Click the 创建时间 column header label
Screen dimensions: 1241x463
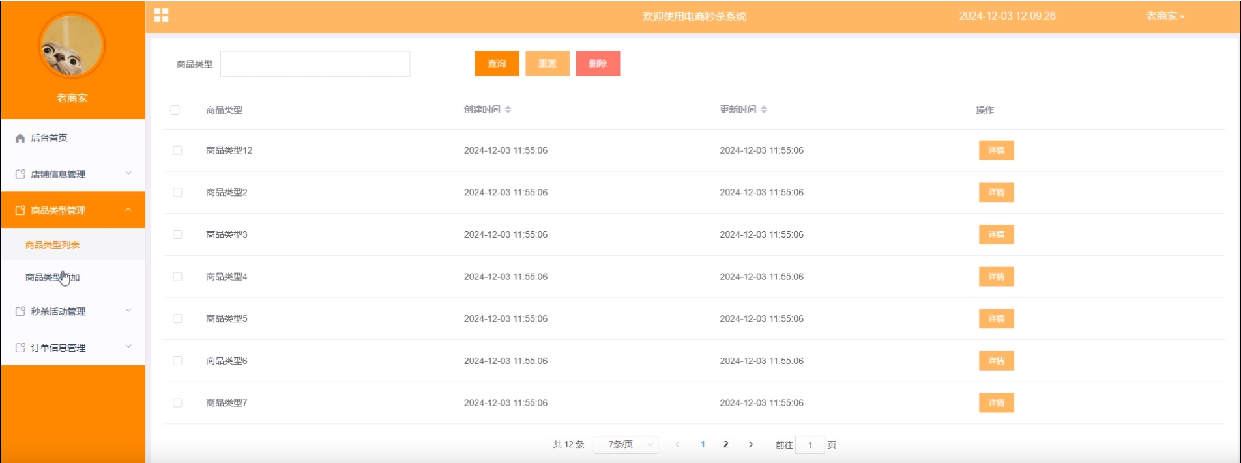tap(482, 109)
